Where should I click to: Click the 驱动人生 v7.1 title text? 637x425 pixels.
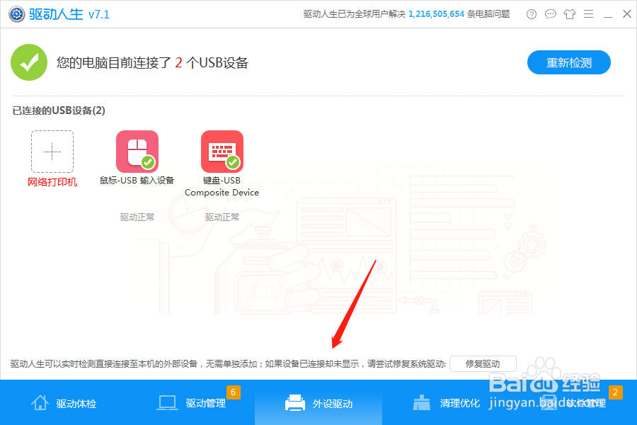pyautogui.click(x=69, y=14)
